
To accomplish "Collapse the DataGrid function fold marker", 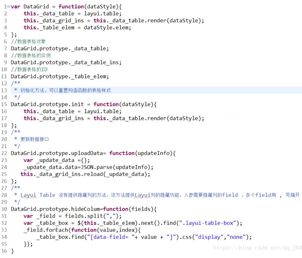I will (x=8, y=6).
